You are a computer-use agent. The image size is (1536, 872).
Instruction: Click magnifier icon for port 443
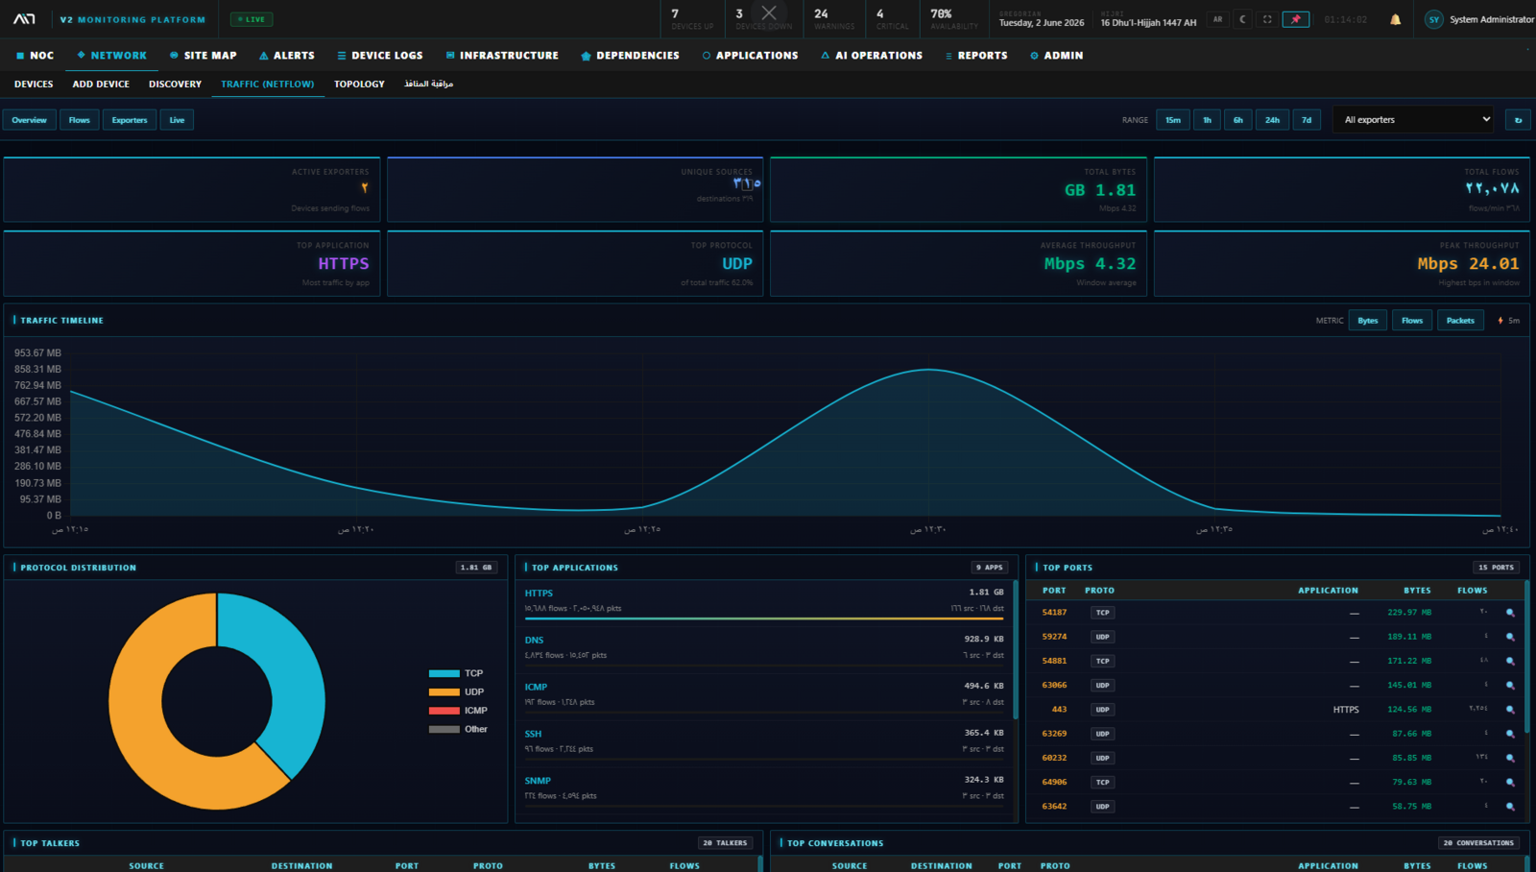pos(1510,710)
